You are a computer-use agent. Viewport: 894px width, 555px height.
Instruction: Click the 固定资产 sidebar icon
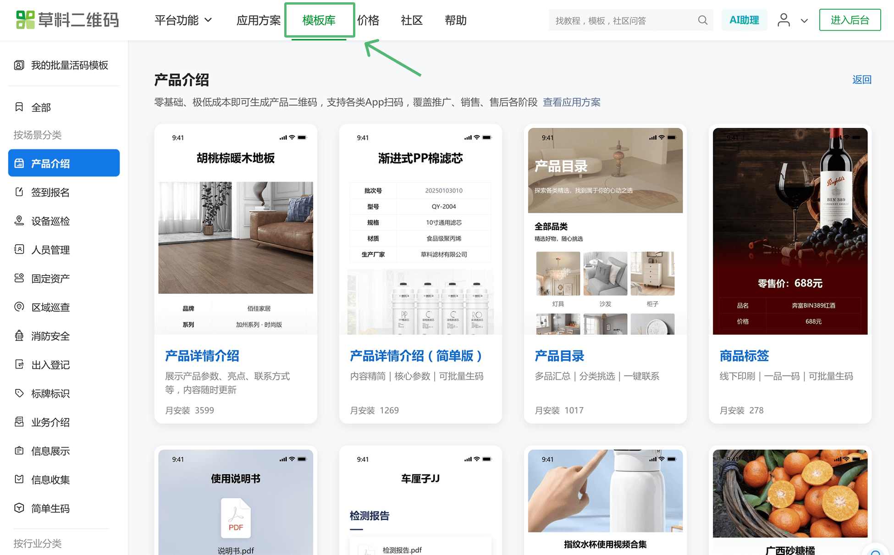pyautogui.click(x=19, y=278)
